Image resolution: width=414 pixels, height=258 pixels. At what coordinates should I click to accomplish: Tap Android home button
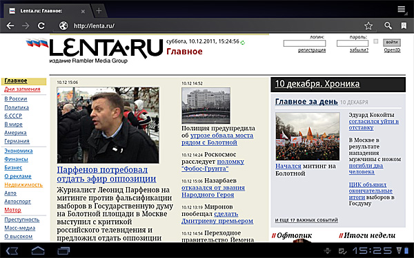tap(38, 250)
